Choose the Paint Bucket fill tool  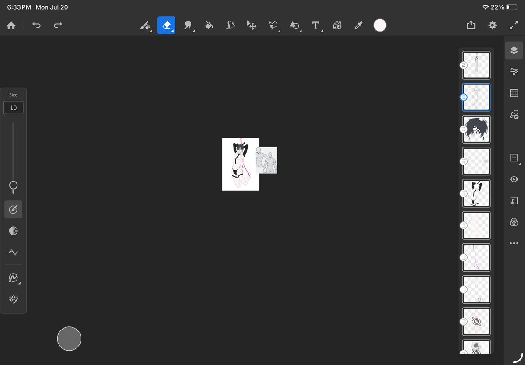click(x=209, y=25)
